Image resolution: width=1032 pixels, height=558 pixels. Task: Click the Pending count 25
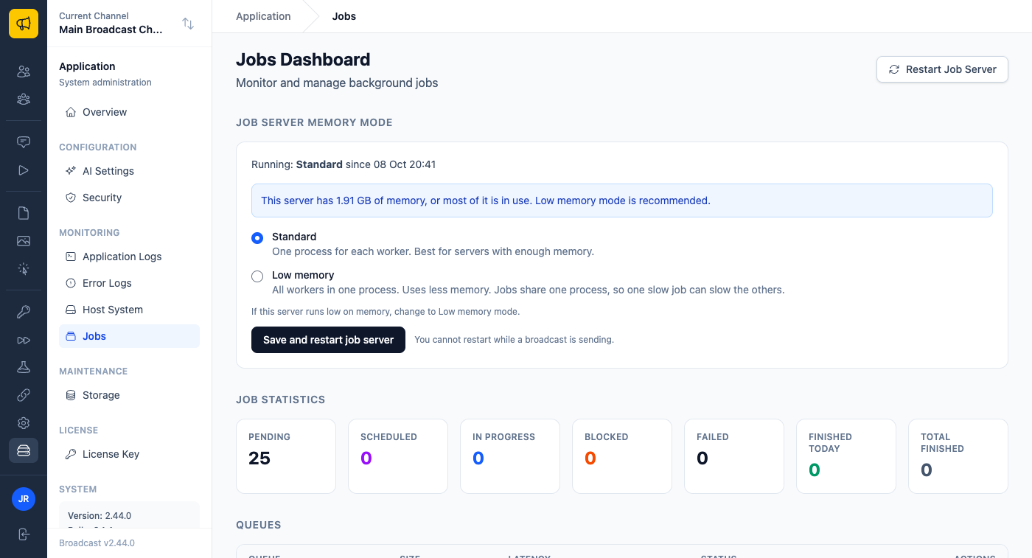pyautogui.click(x=259, y=458)
